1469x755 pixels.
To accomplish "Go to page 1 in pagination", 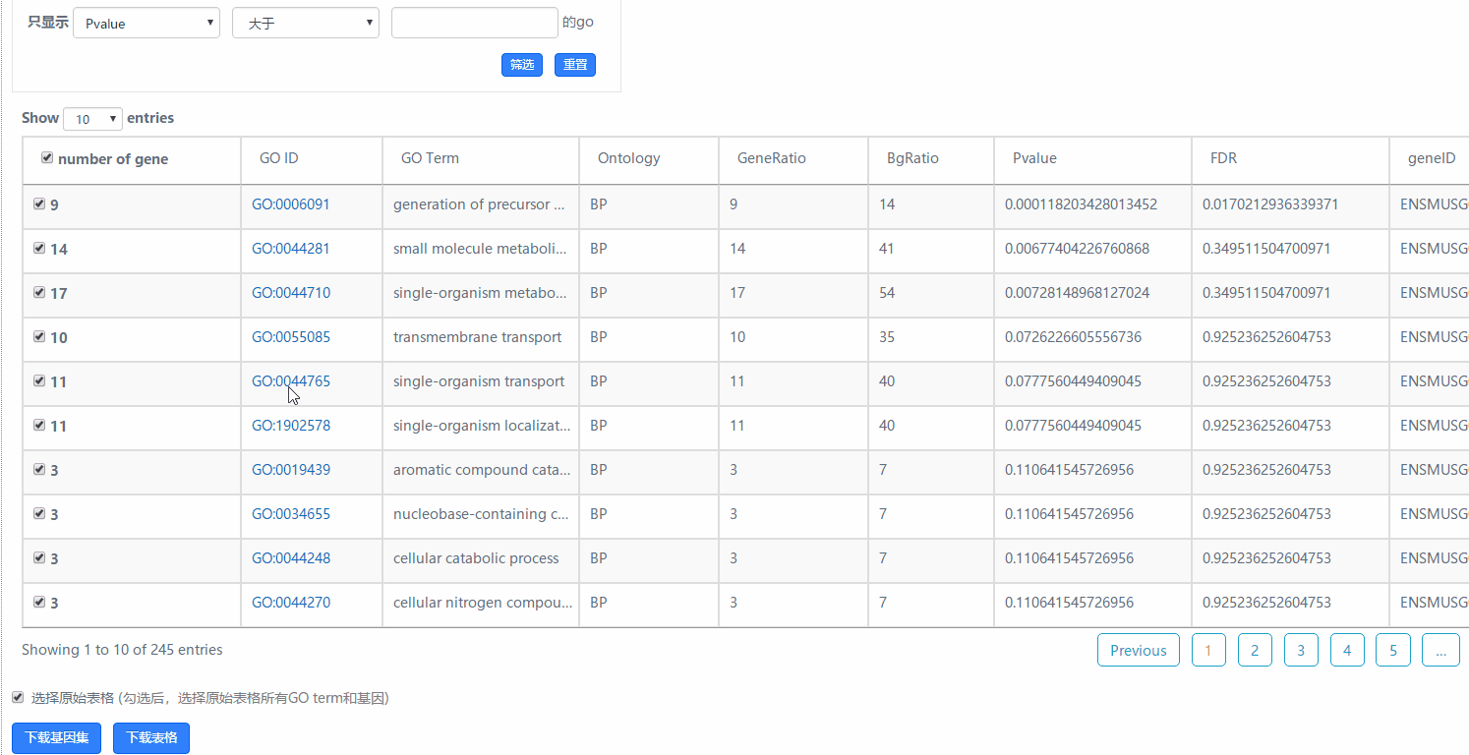I will (1208, 650).
